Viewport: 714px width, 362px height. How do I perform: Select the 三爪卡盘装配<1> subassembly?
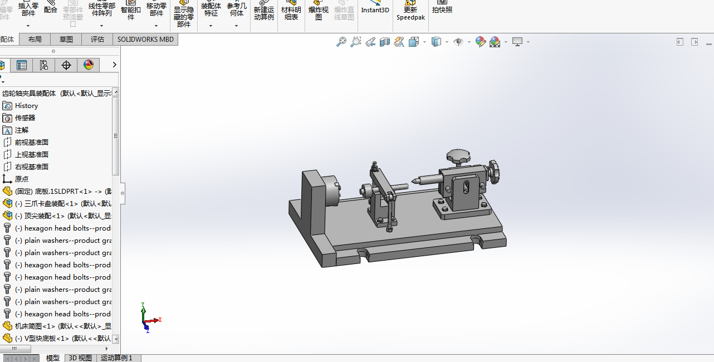pos(57,204)
